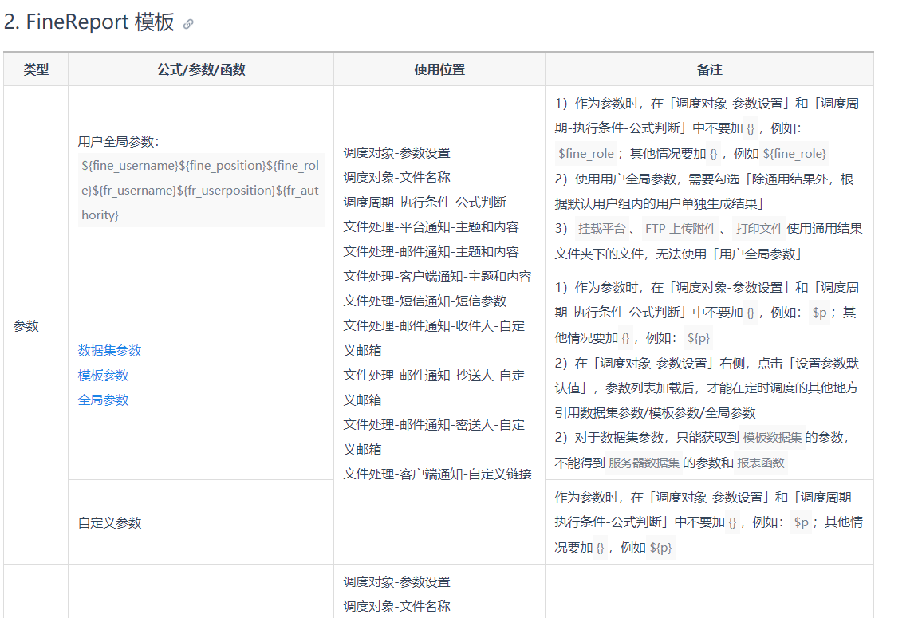Click the 服务器数据集 tag
918x618 pixels.
(644, 463)
